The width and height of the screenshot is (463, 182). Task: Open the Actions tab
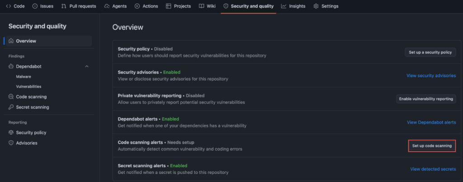pyautogui.click(x=146, y=6)
